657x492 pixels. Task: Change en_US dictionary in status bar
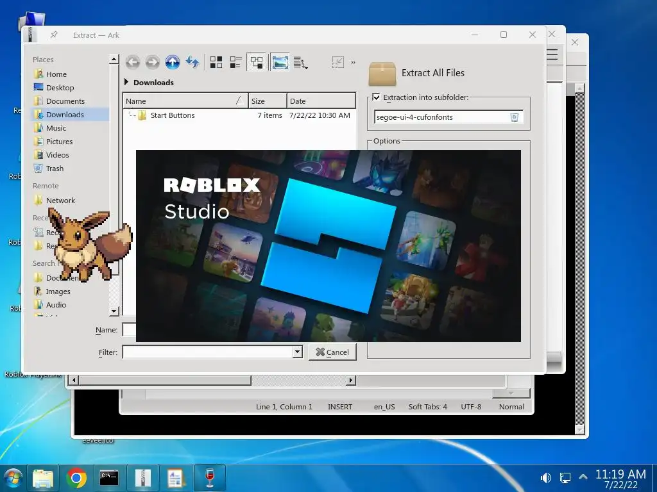pyautogui.click(x=384, y=406)
